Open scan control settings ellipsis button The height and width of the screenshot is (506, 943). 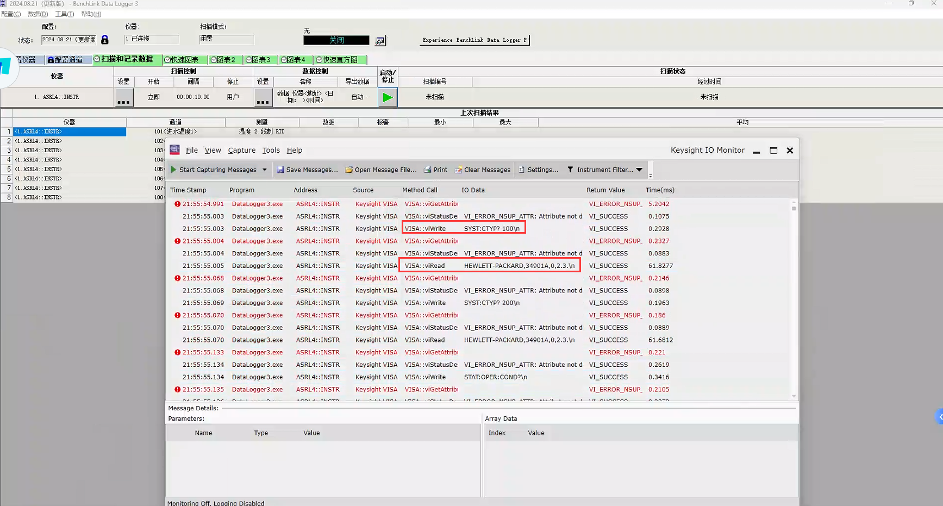coord(124,97)
